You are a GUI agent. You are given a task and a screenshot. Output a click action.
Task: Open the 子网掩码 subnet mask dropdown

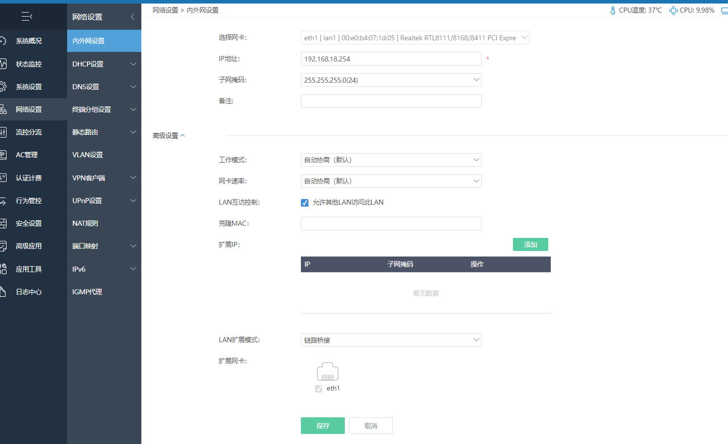pos(391,80)
